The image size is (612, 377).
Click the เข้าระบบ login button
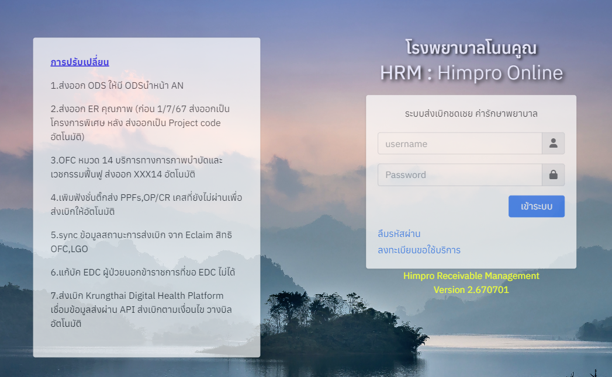536,206
